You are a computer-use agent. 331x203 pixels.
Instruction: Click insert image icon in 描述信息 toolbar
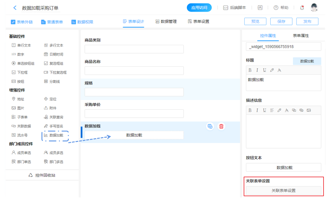coord(309,110)
